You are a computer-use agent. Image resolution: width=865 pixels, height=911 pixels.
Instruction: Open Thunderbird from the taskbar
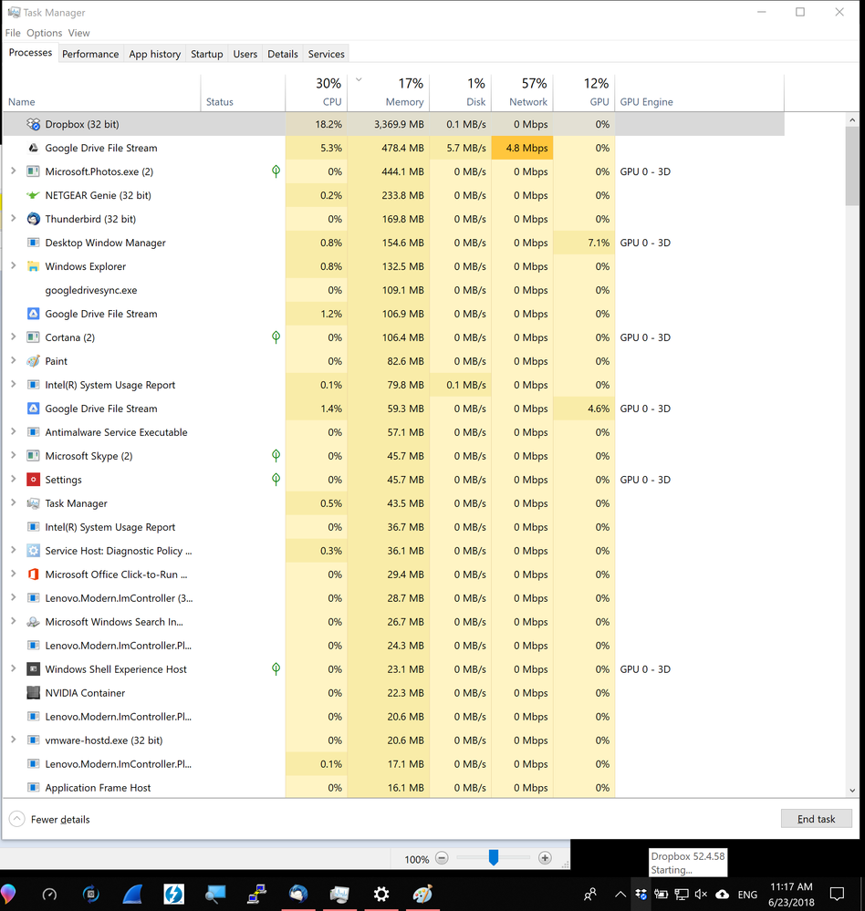pyautogui.click(x=297, y=895)
